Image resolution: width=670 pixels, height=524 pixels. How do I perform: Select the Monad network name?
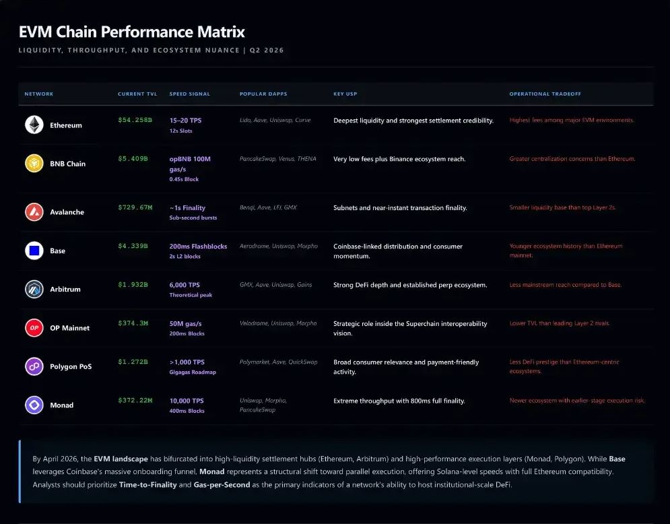(61, 405)
